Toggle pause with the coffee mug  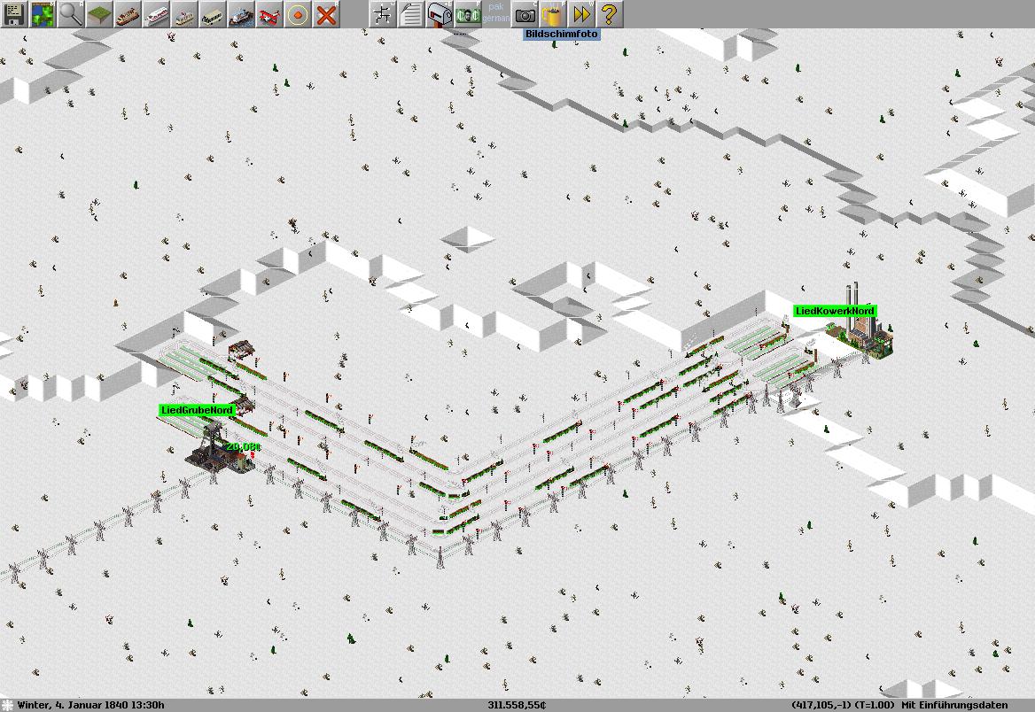point(553,14)
